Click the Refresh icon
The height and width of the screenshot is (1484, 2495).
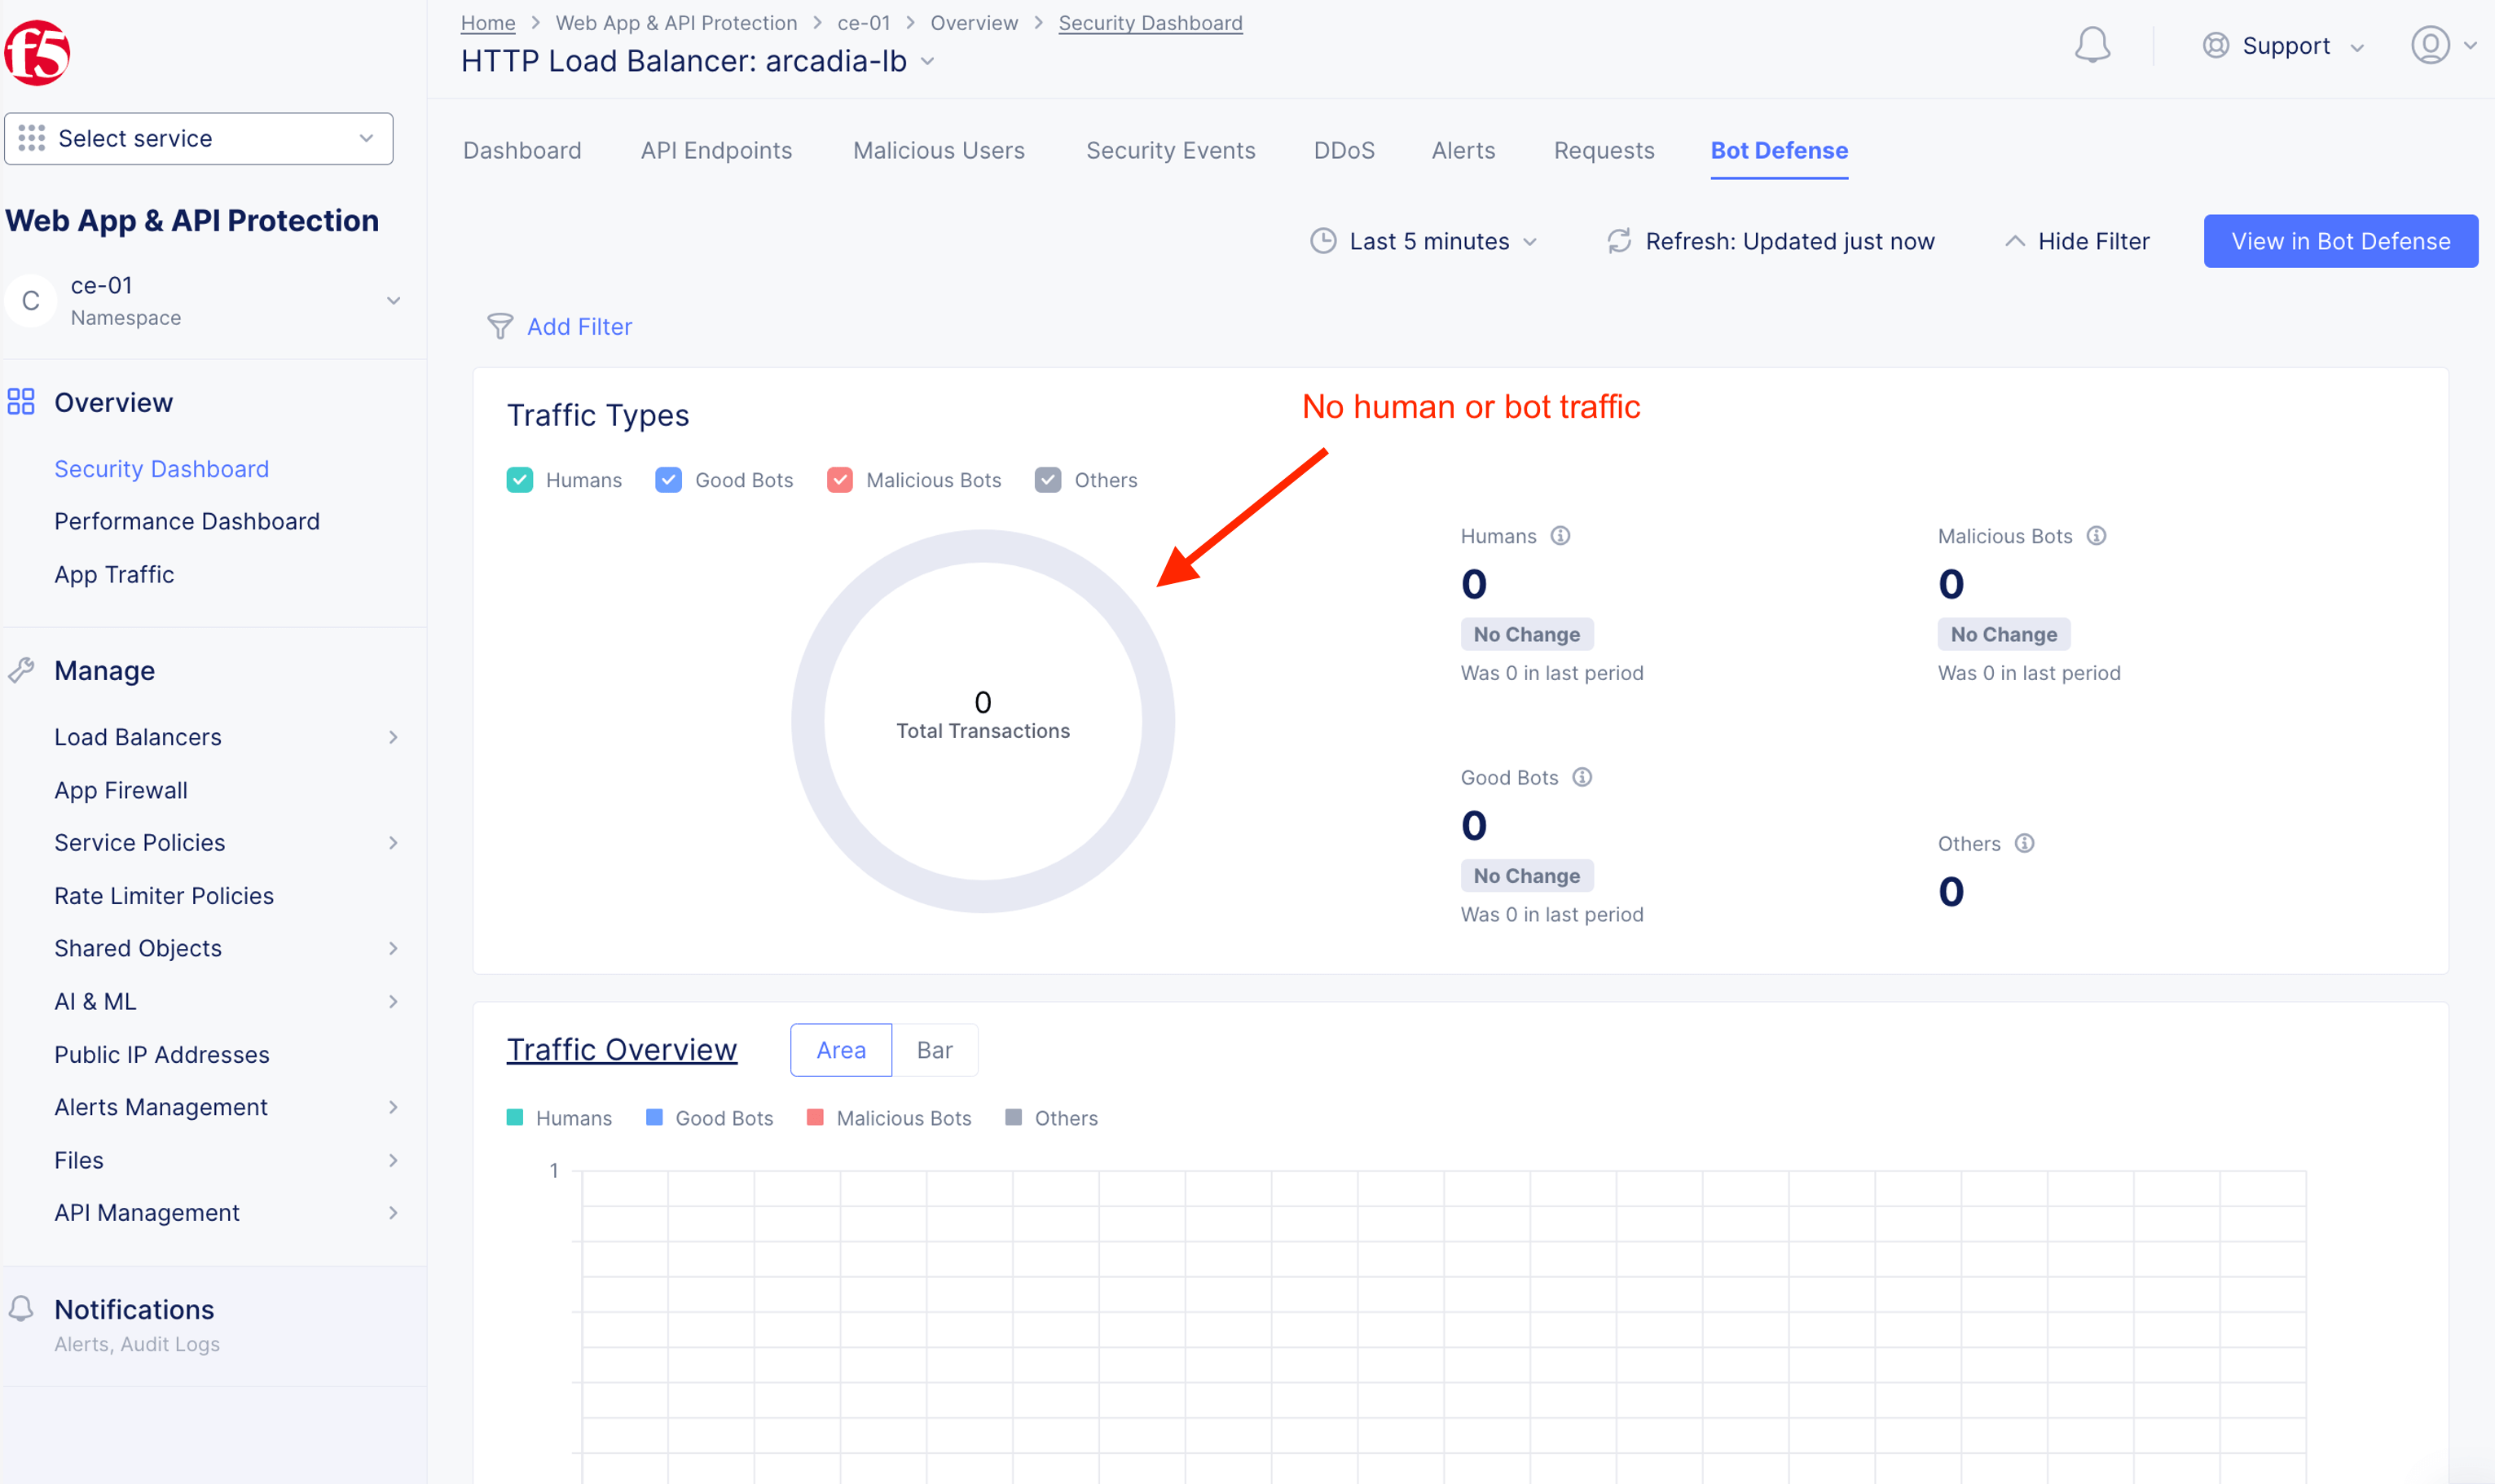[1618, 241]
